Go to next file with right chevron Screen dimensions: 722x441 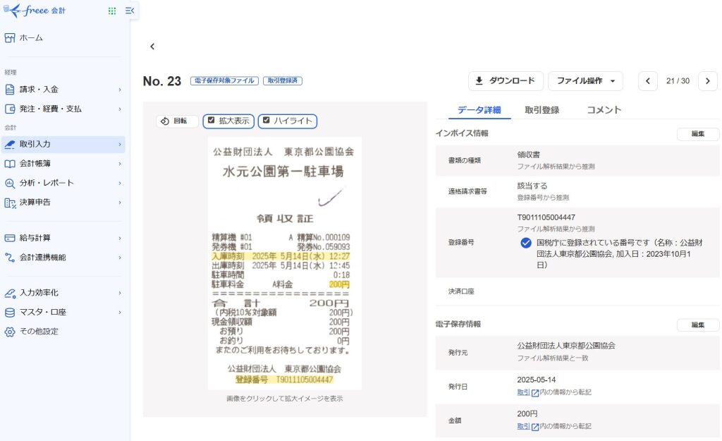point(708,81)
